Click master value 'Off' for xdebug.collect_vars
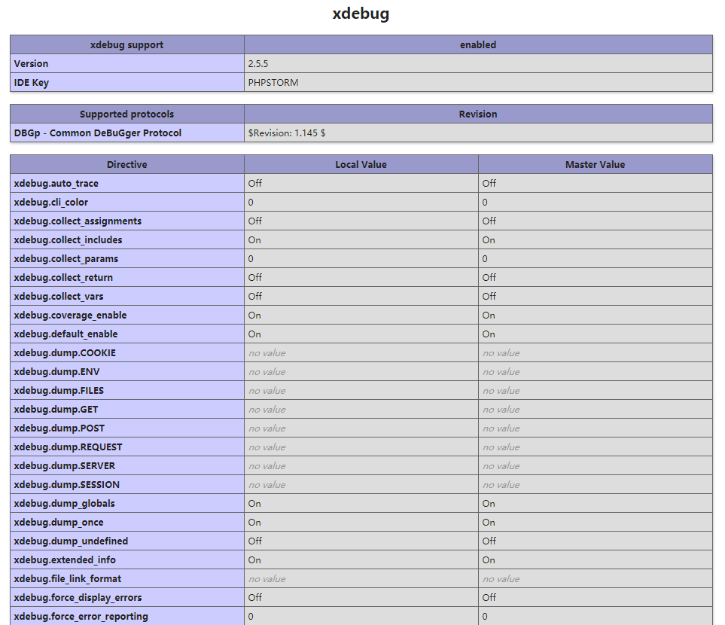This screenshot has width=725, height=625. tap(489, 297)
